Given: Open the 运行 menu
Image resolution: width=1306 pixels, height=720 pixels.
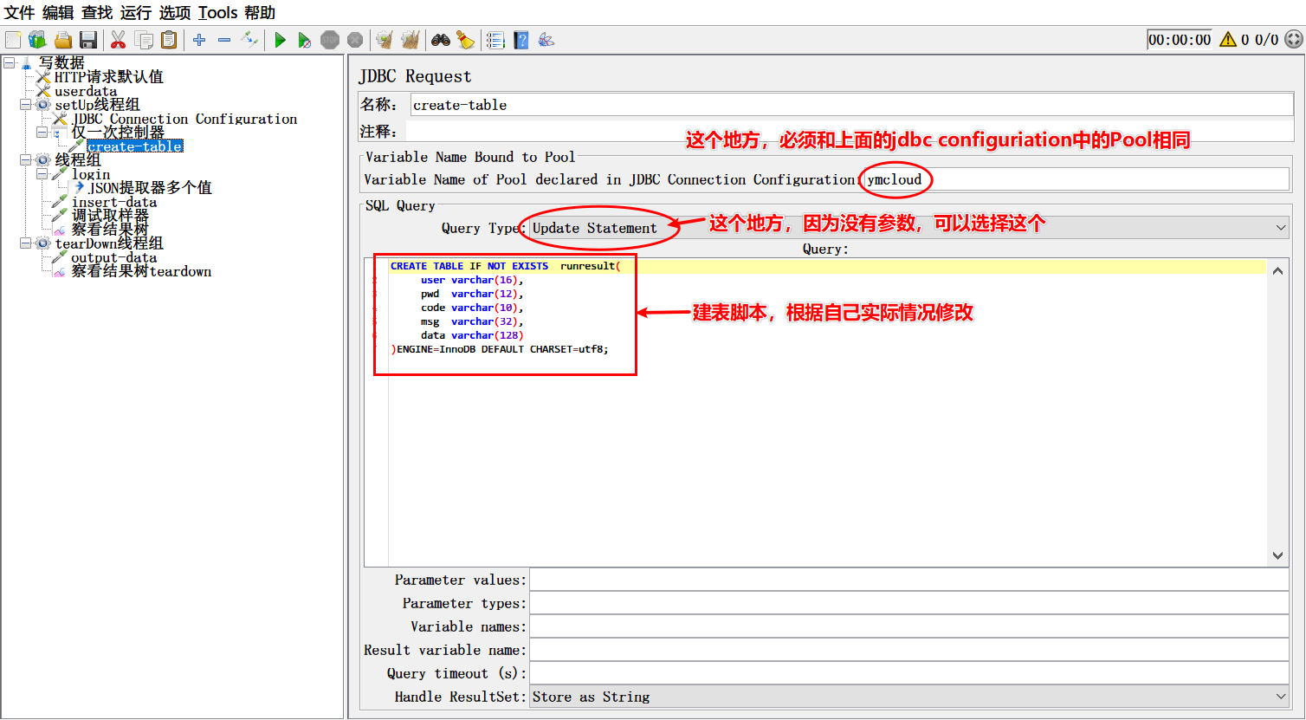Looking at the screenshot, I should click(x=135, y=13).
